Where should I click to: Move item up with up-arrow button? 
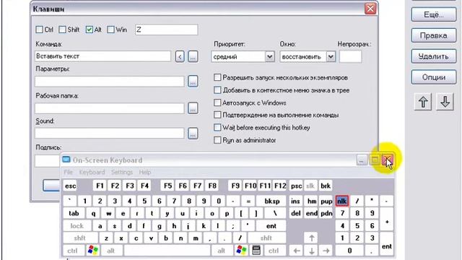423,102
